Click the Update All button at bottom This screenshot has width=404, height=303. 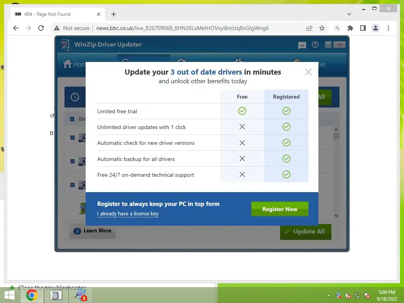[306, 232]
